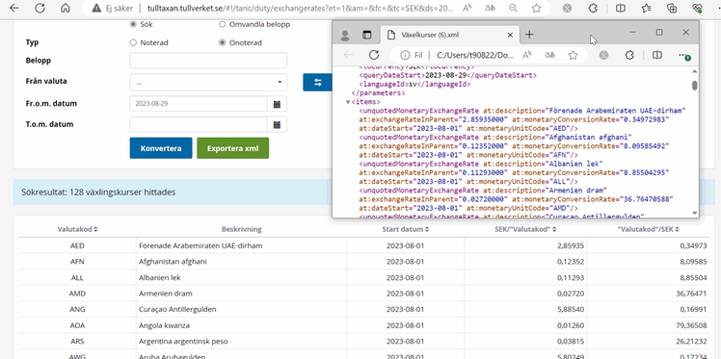This screenshot has height=359, width=721.
Task: Refresh the Växelkurser xml popup page
Action: tap(374, 55)
